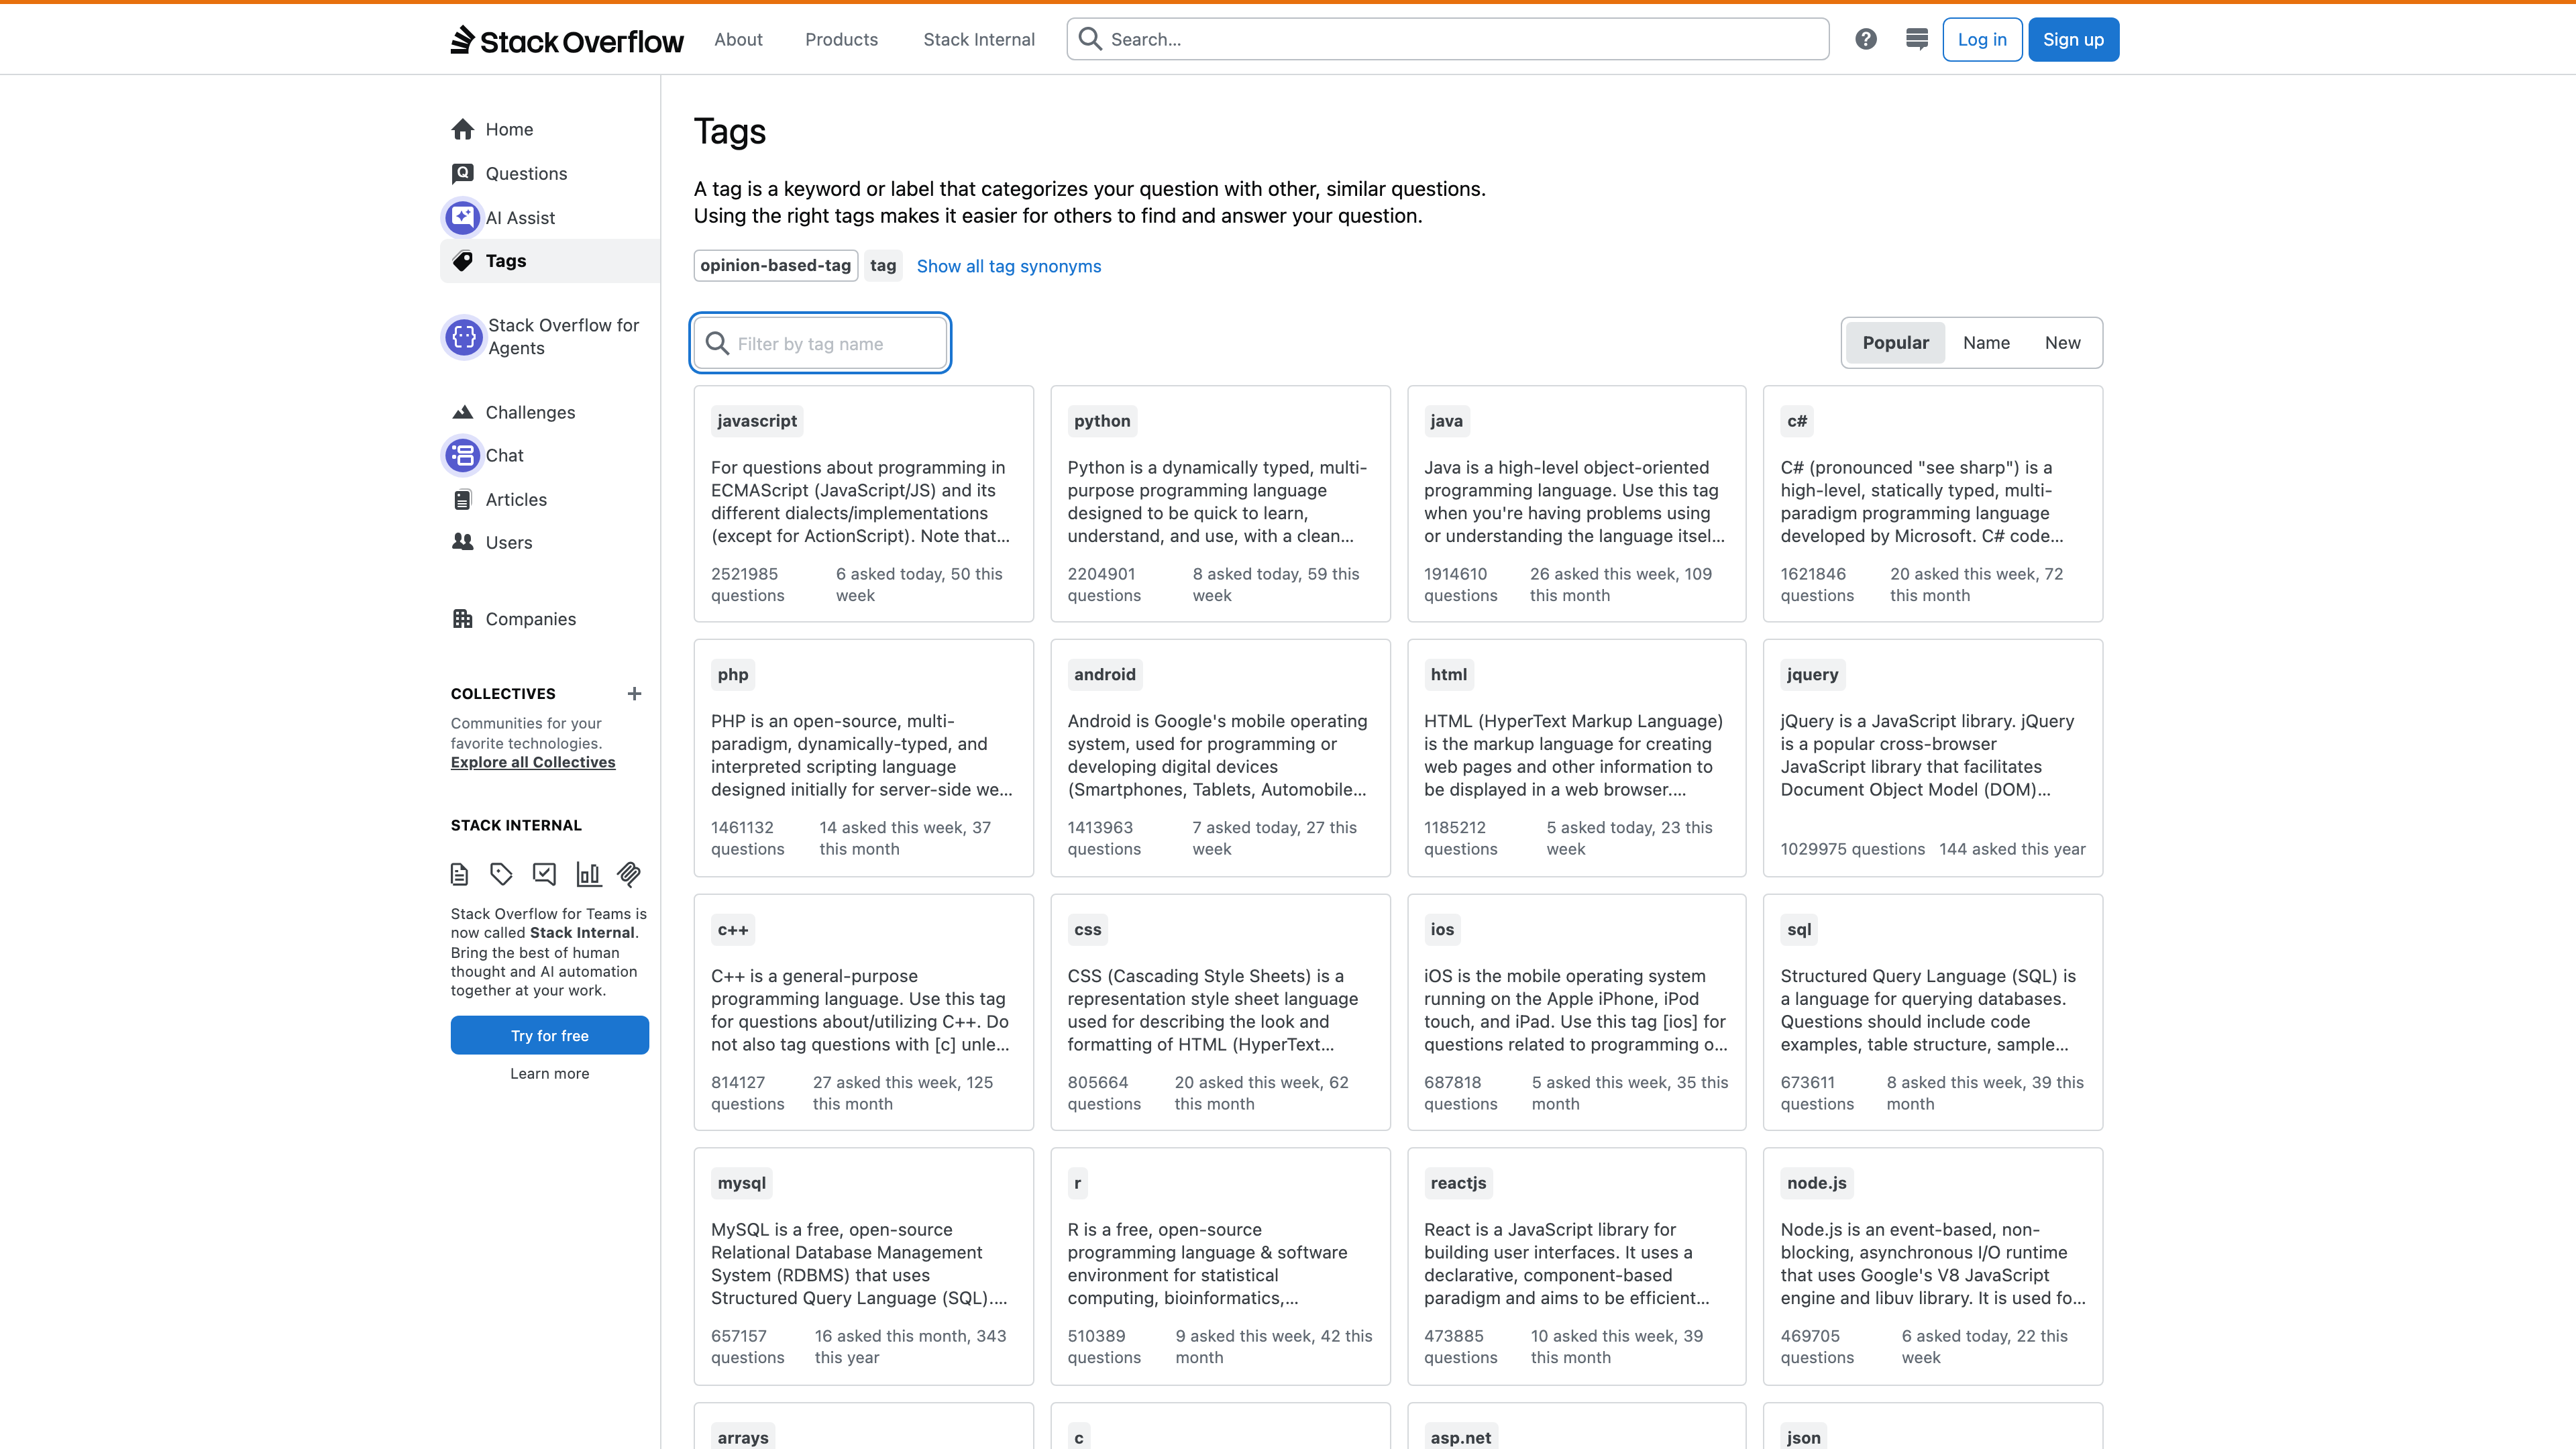Sort tags by Name
The width and height of the screenshot is (2576, 1449).
[x=1986, y=343]
